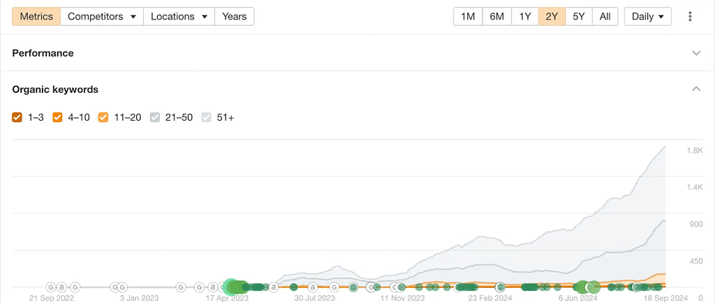Toggle the 1–3 positions checkbox

click(17, 117)
